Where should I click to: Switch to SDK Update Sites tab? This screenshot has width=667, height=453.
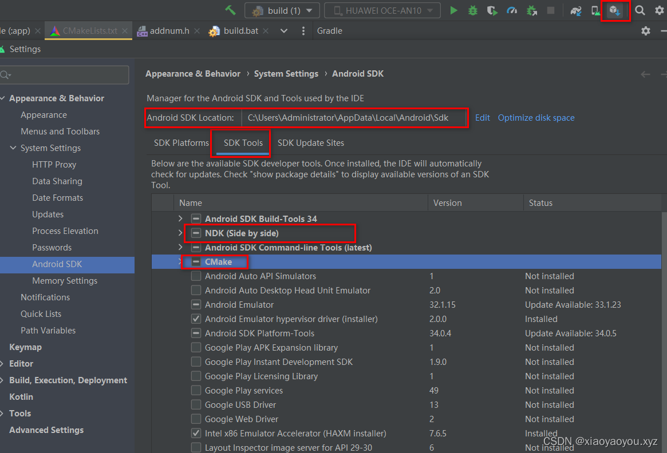click(311, 143)
